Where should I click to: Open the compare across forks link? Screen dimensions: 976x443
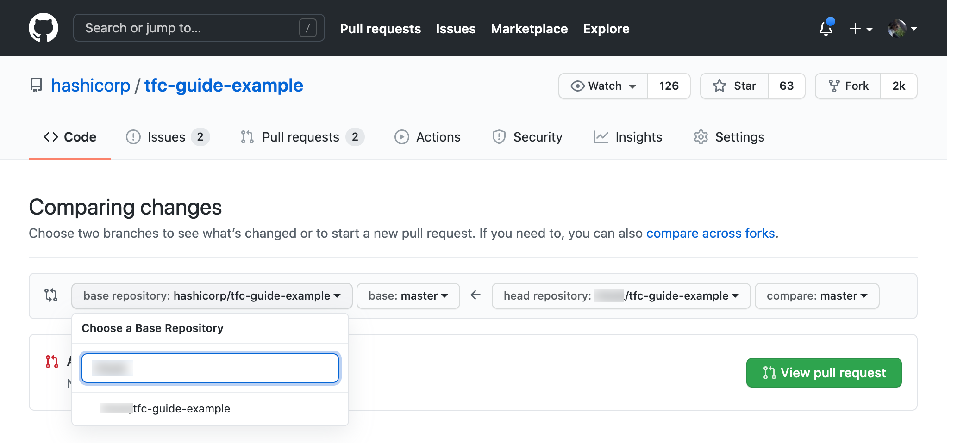pyautogui.click(x=710, y=233)
